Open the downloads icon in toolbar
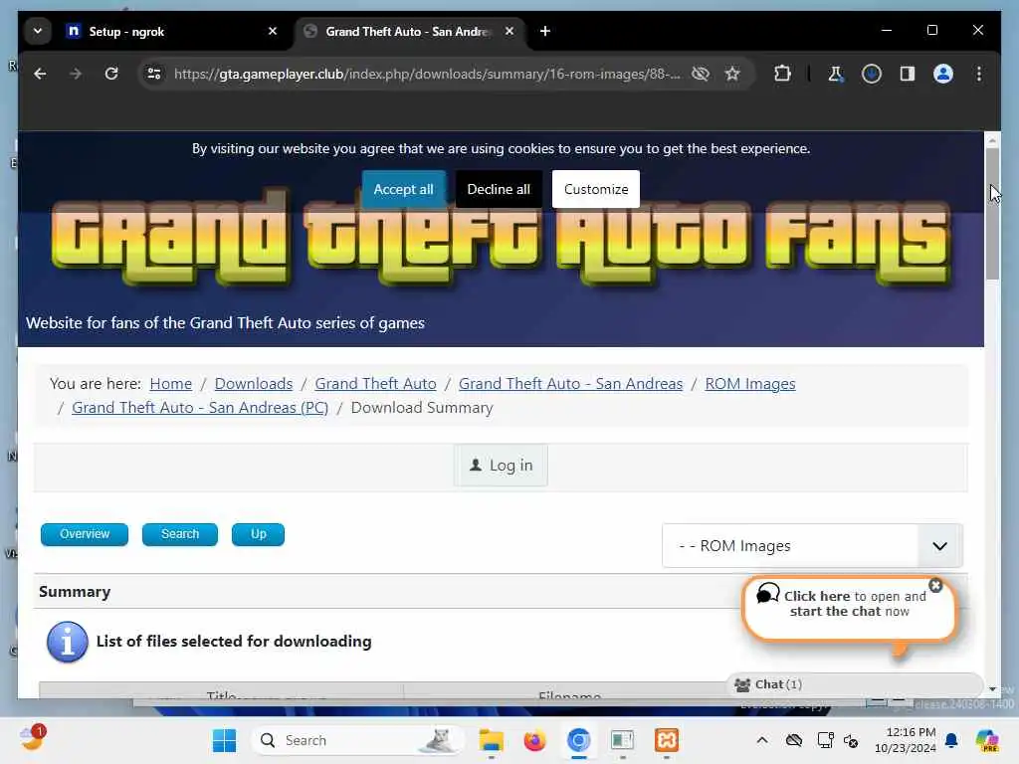 (x=872, y=74)
